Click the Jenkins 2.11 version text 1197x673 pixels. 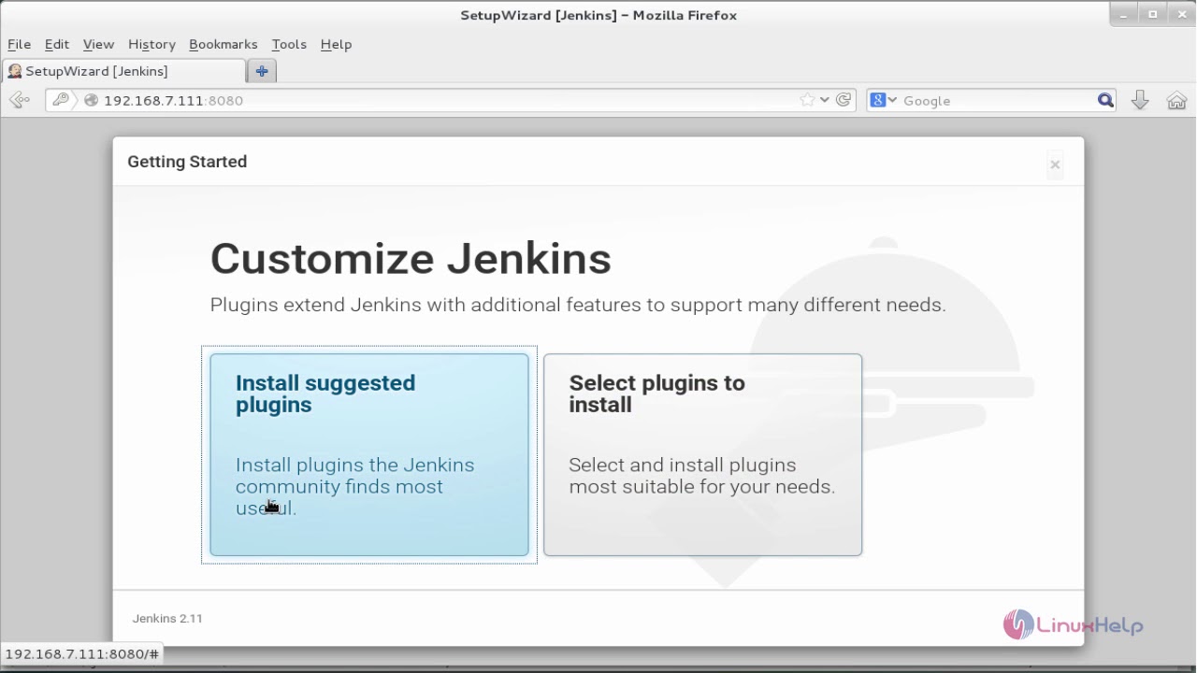click(167, 618)
